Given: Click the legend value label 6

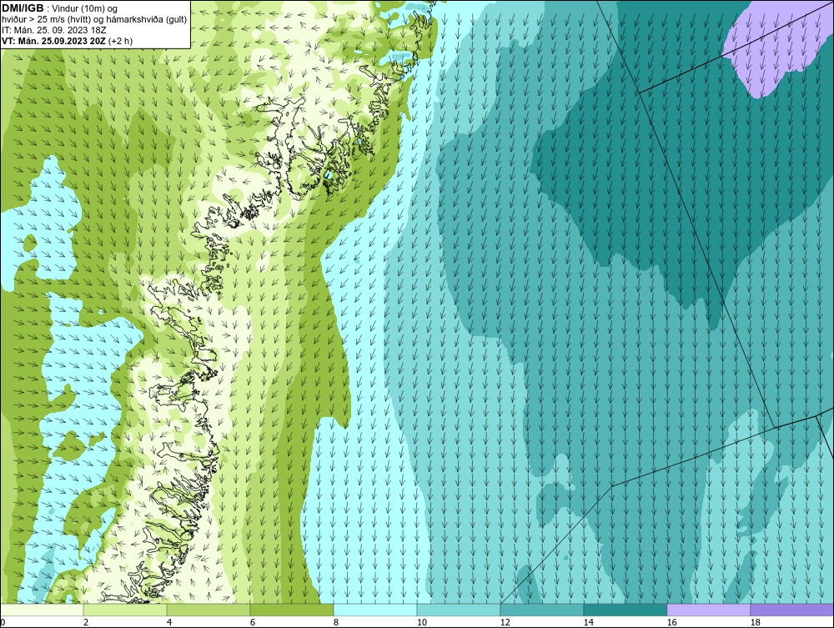Looking at the screenshot, I should [253, 622].
